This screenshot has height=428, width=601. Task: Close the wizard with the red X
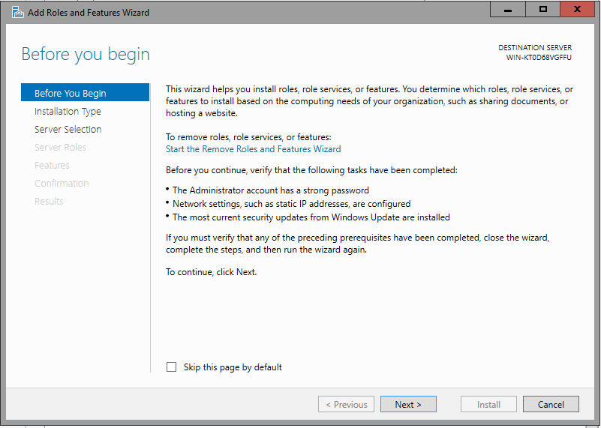[576, 10]
